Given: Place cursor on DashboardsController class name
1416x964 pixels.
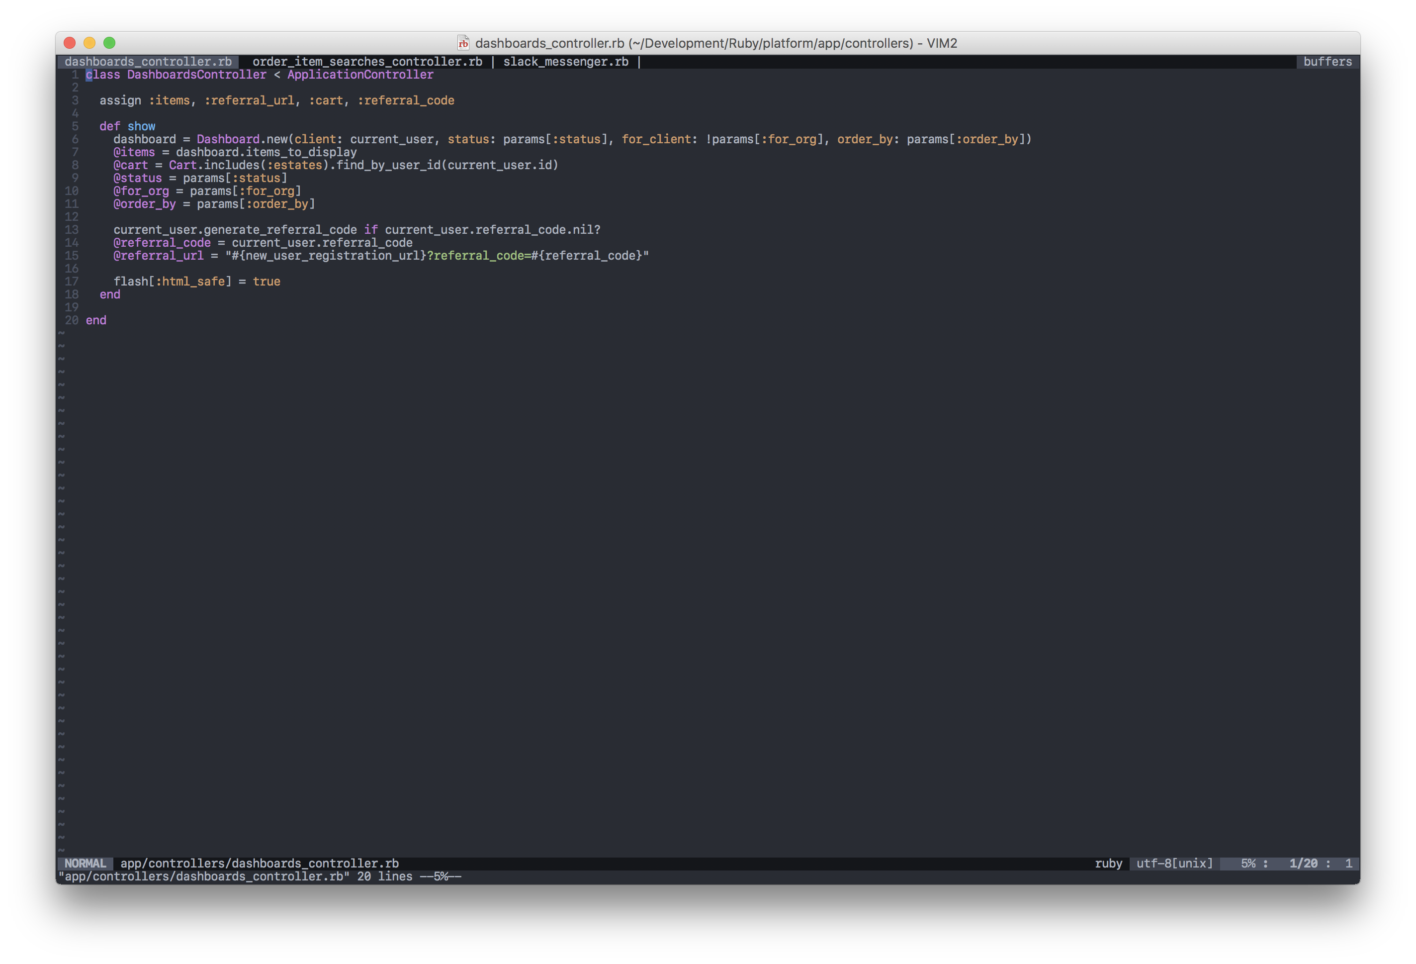Looking at the screenshot, I should click(196, 75).
